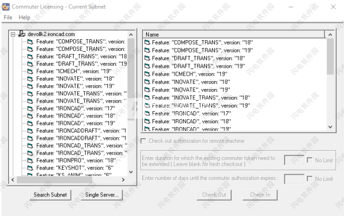
Task: Click tree panel scroll right arrow
Action: (x=123, y=180)
